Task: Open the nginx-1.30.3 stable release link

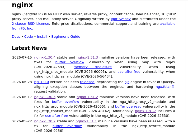Action: 45,97
